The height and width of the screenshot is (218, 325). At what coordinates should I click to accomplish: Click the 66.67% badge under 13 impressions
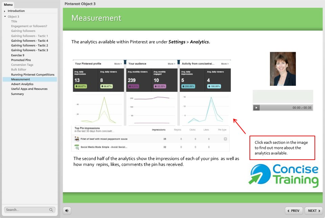[81, 86]
